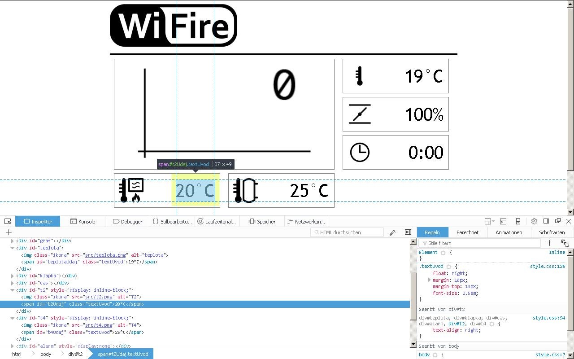The image size is (574, 359).
Task: Highlight elements matching Element selector
Action: point(443,253)
